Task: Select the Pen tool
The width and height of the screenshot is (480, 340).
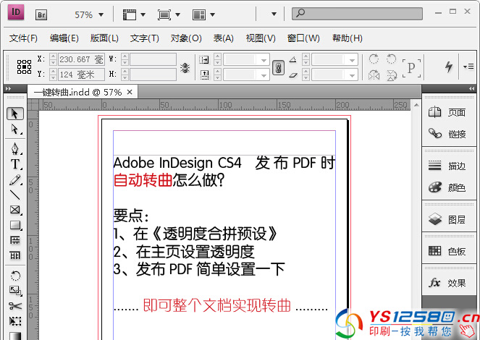Action: click(15, 148)
